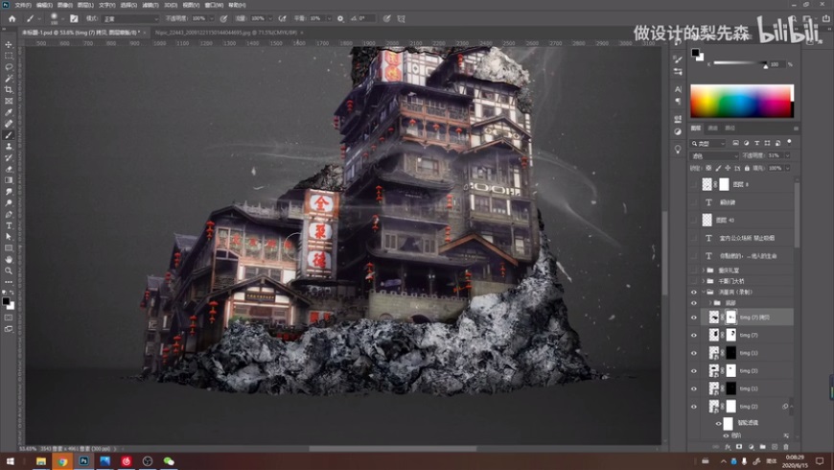Open the brush settings panel toggle icon

click(74, 18)
